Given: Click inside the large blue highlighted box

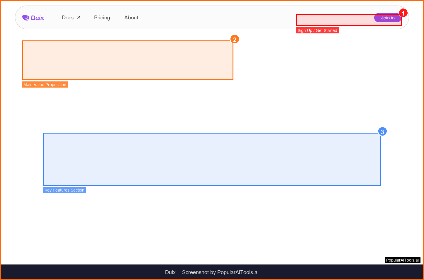Looking at the screenshot, I should [x=212, y=159].
